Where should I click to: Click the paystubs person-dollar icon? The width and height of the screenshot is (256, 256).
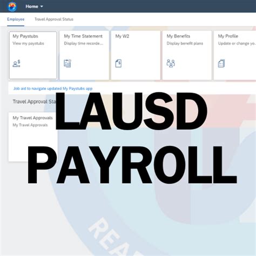point(16,64)
